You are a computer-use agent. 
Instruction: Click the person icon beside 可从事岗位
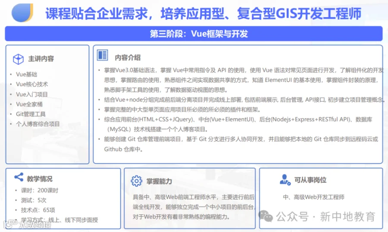tap(285, 180)
